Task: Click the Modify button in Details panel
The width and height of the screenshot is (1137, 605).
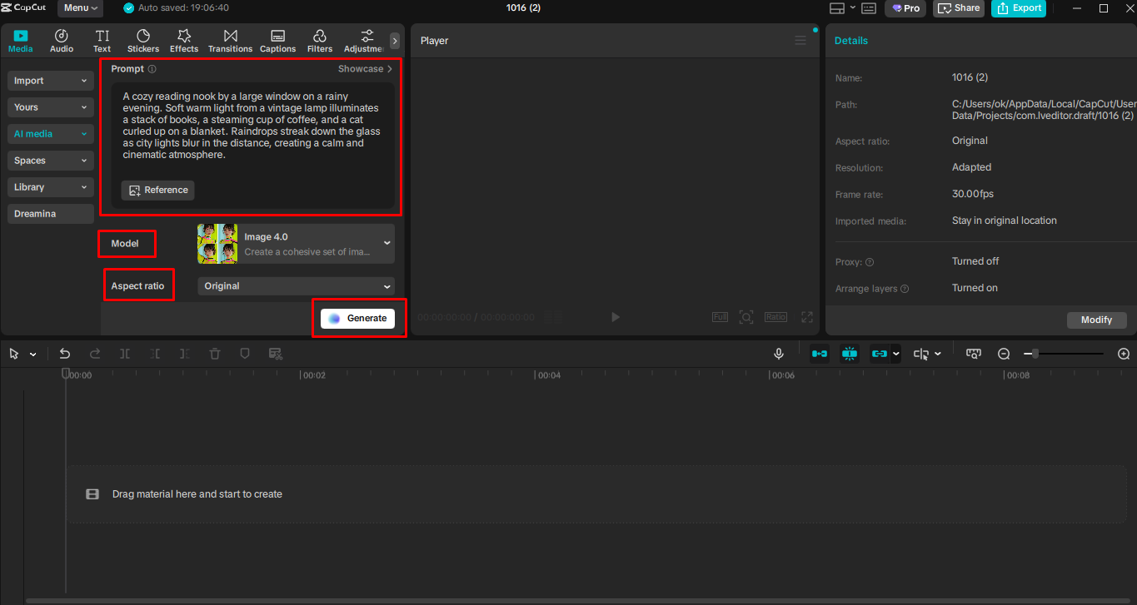Action: (1096, 320)
